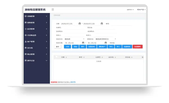
Task: Open calendar picker for 2020/07/26 date
Action: [x=80, y=24]
